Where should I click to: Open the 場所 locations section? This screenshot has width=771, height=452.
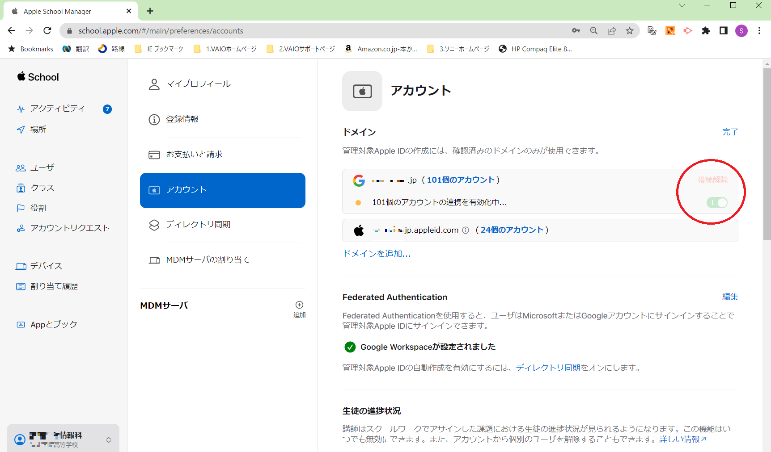tap(38, 130)
